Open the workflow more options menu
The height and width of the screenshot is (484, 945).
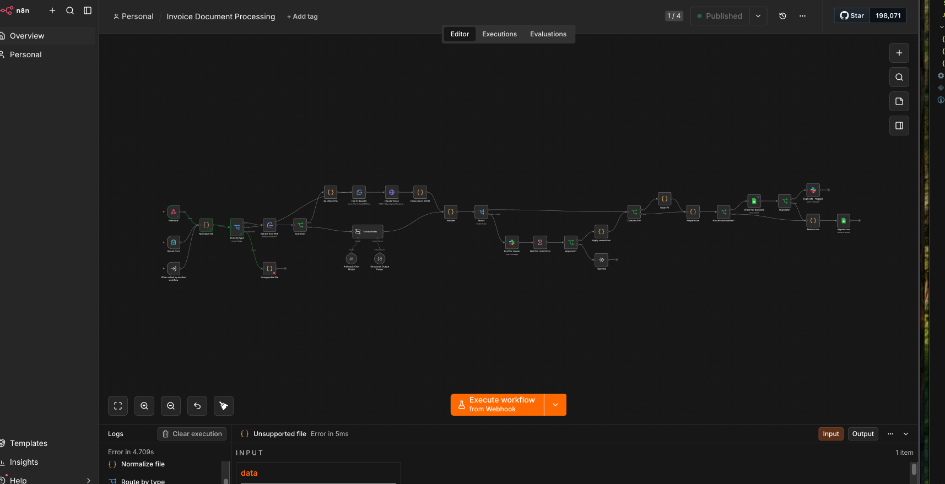point(802,16)
